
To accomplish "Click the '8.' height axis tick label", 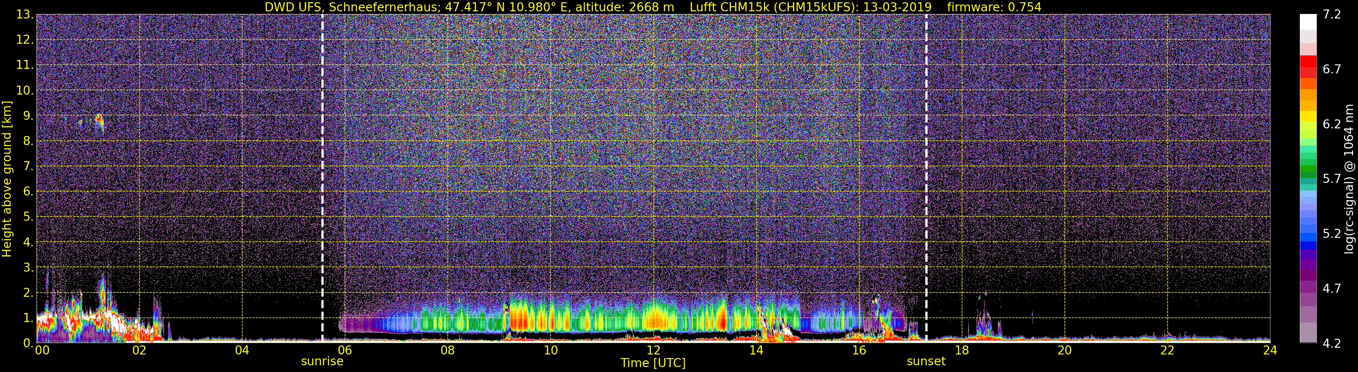I will (28, 141).
